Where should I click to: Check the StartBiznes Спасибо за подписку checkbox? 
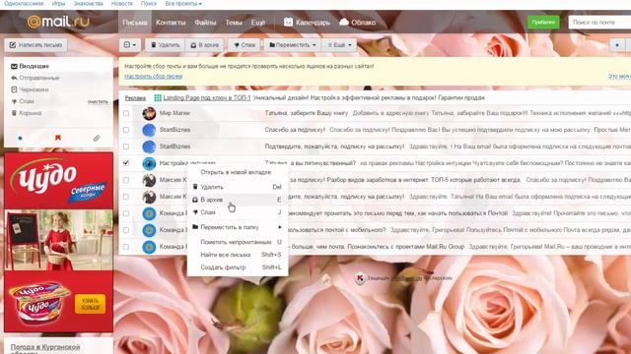pyautogui.click(x=126, y=130)
